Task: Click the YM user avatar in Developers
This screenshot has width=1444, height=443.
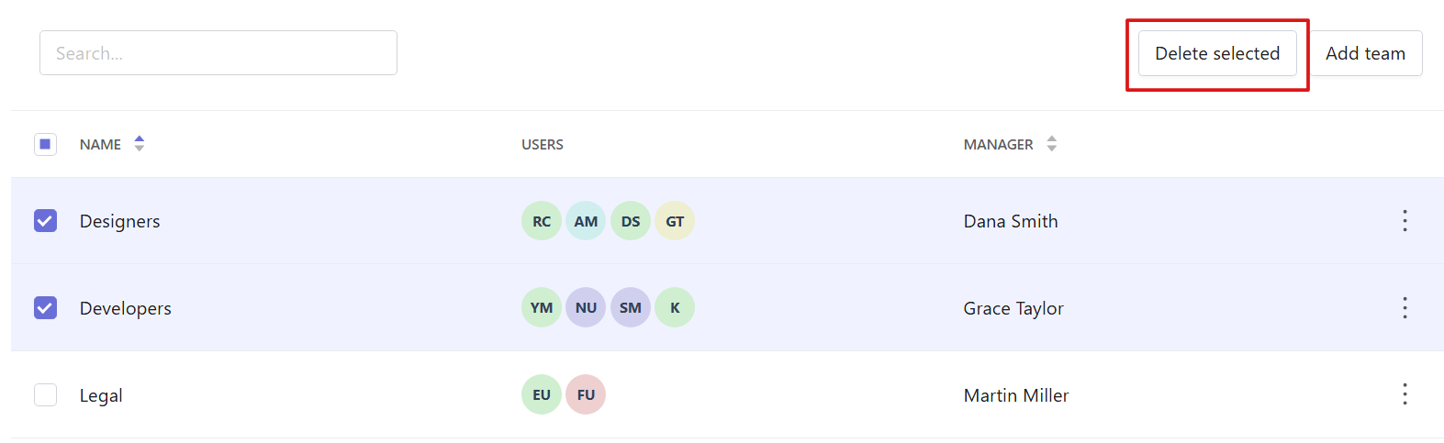Action: (542, 307)
